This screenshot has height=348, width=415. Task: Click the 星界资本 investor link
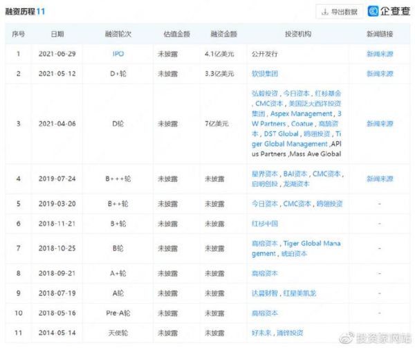pyautogui.click(x=265, y=174)
